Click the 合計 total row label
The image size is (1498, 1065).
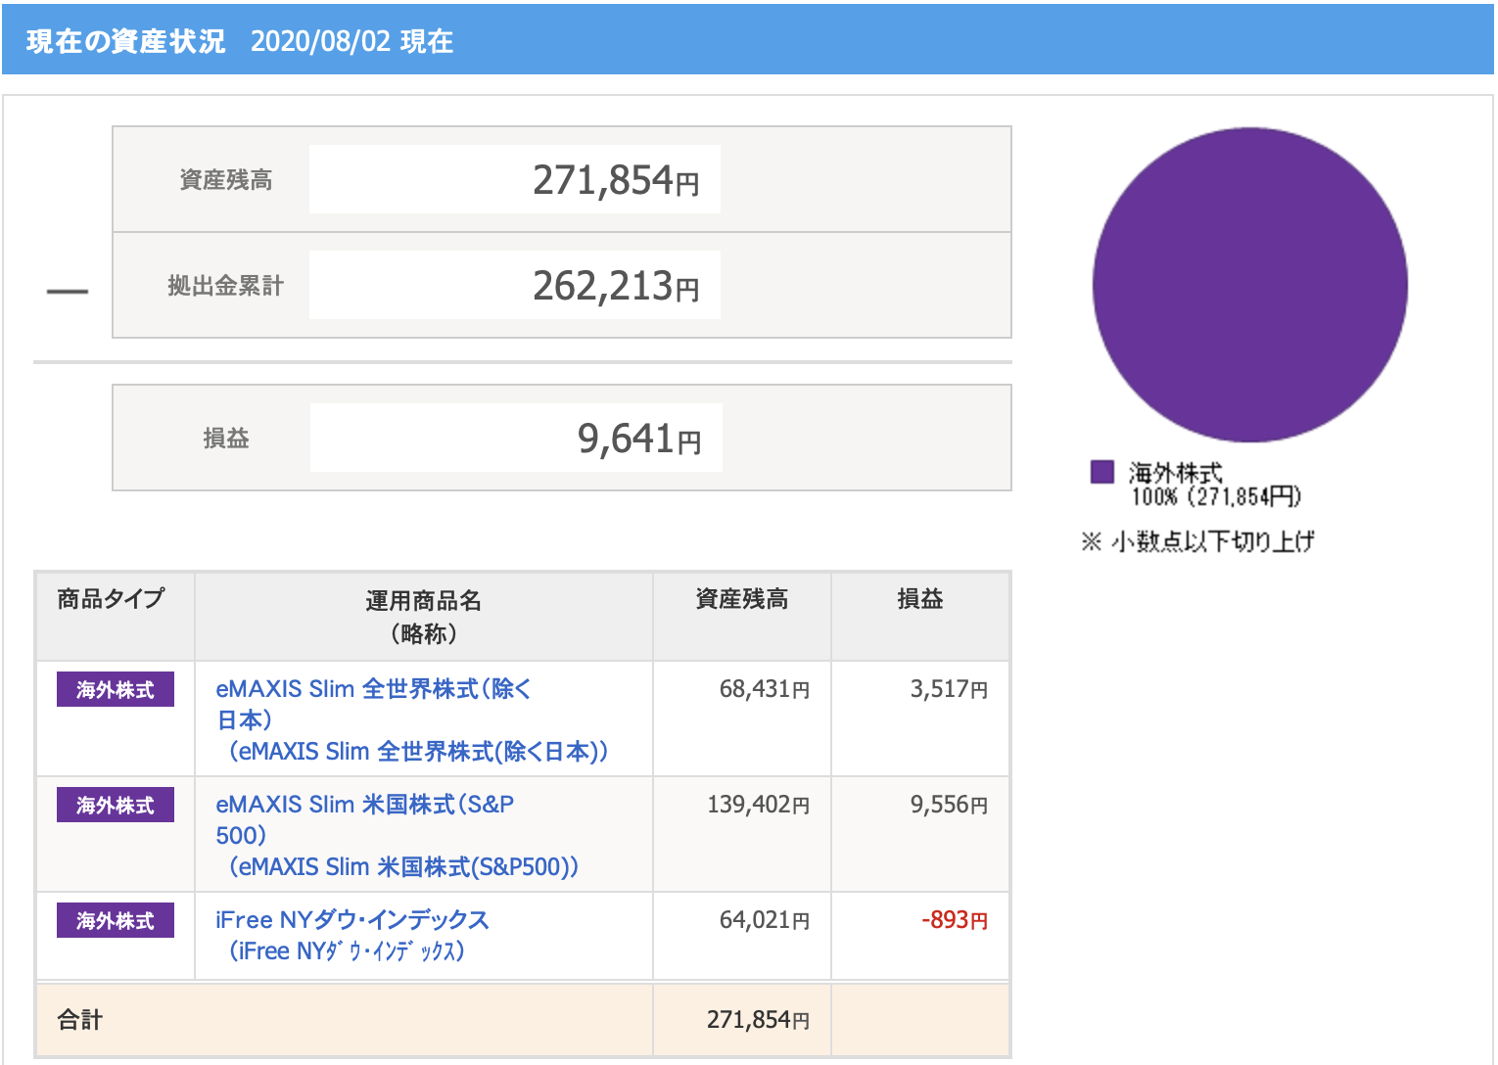80,1020
